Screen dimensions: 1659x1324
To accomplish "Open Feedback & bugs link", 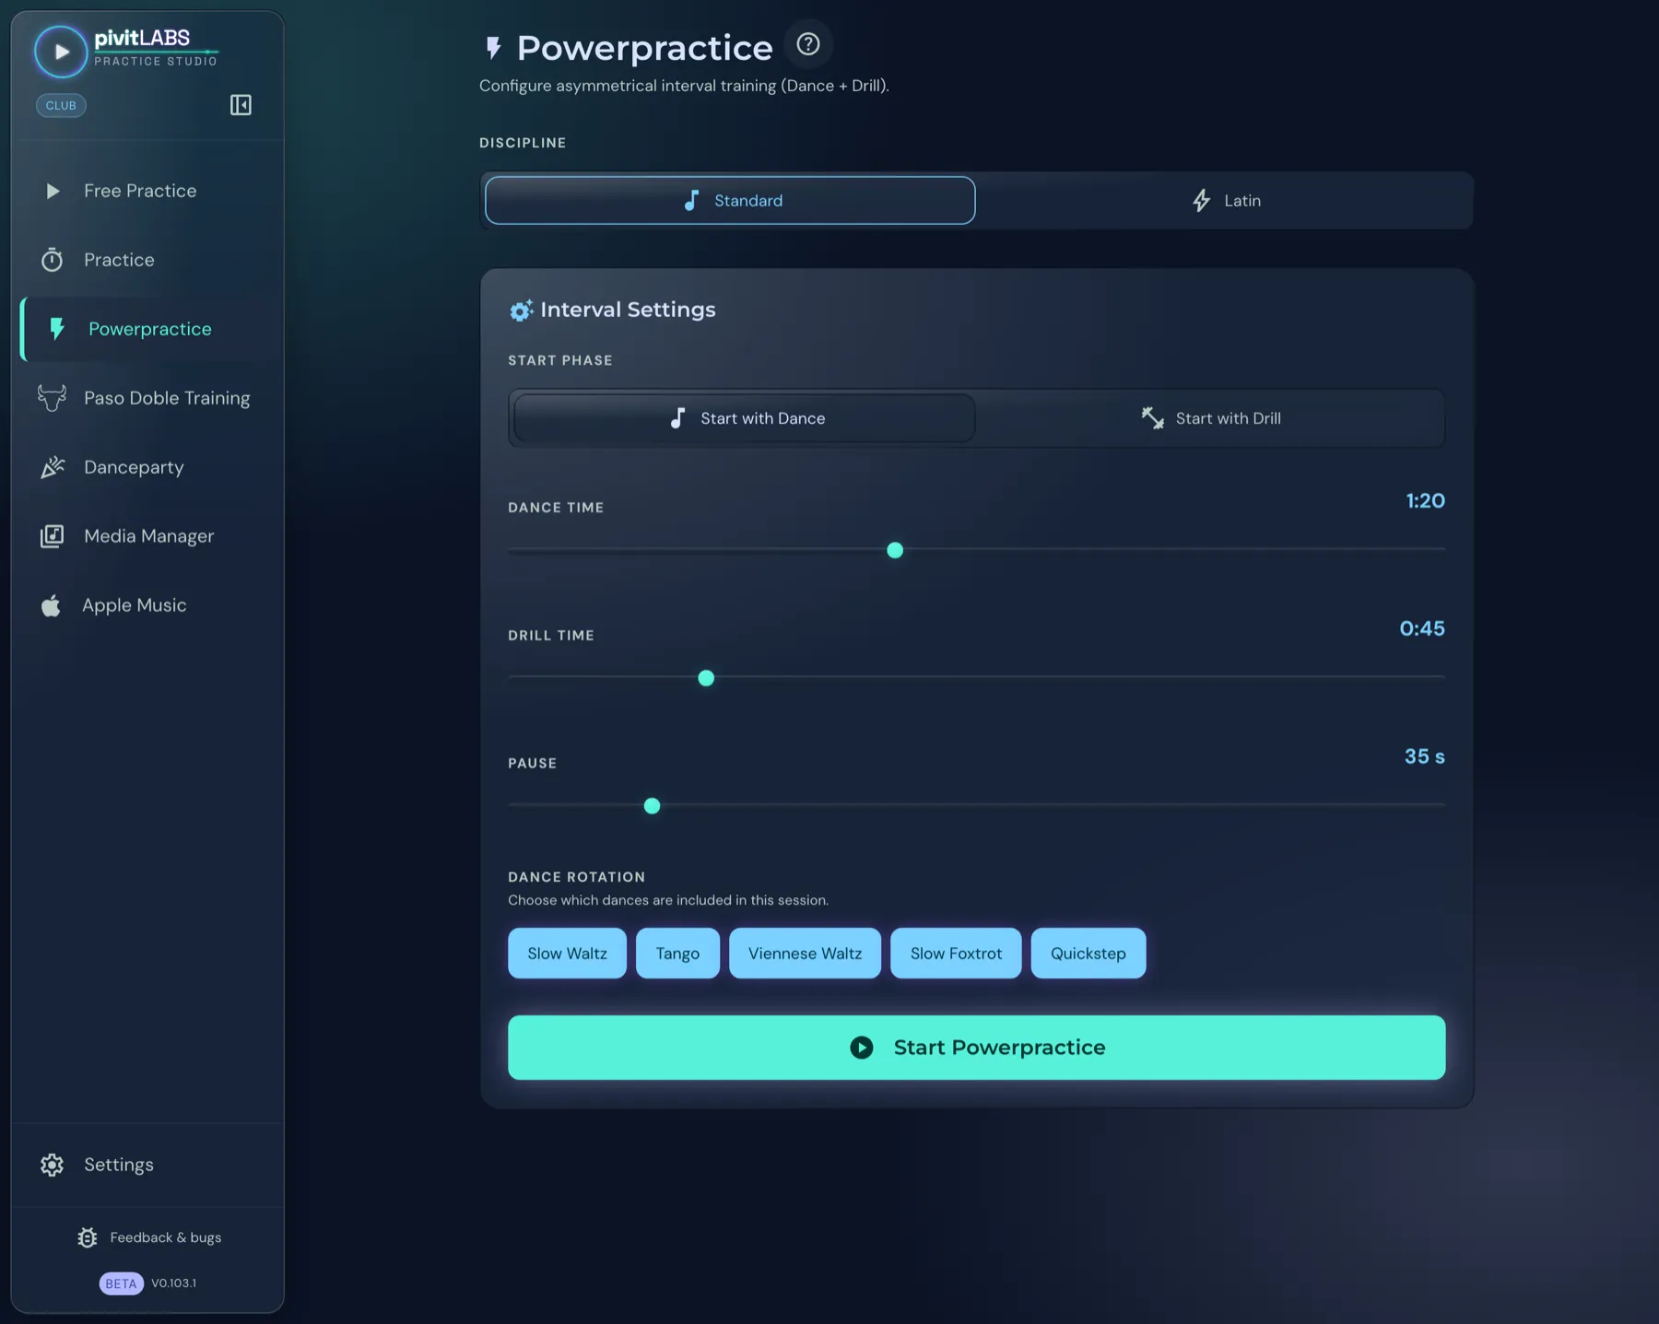I will point(149,1237).
